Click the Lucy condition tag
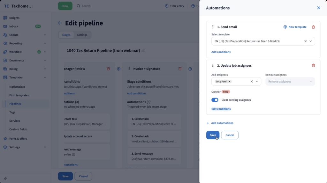 pos(226,91)
